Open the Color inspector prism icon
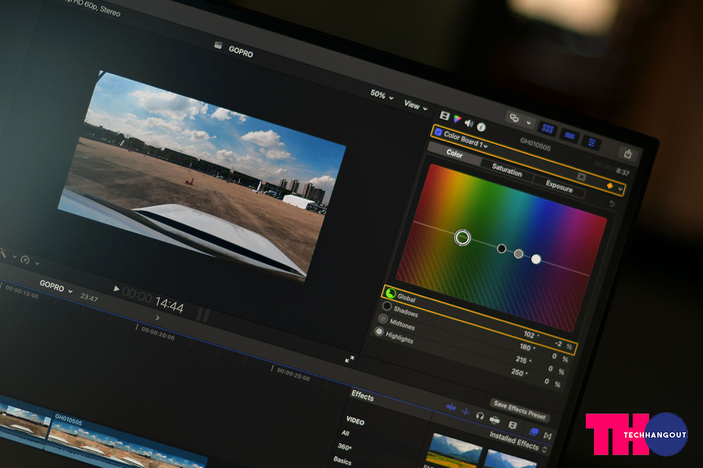 coord(457,119)
